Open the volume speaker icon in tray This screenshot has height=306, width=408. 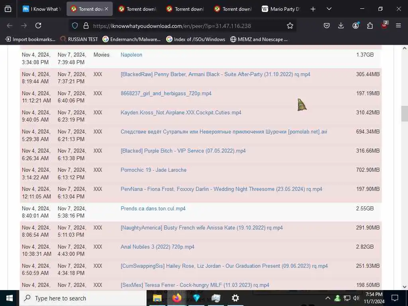pyautogui.click(x=356, y=298)
